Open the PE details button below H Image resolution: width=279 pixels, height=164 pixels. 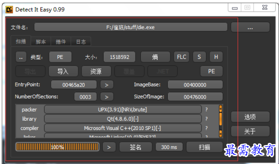click(x=211, y=71)
